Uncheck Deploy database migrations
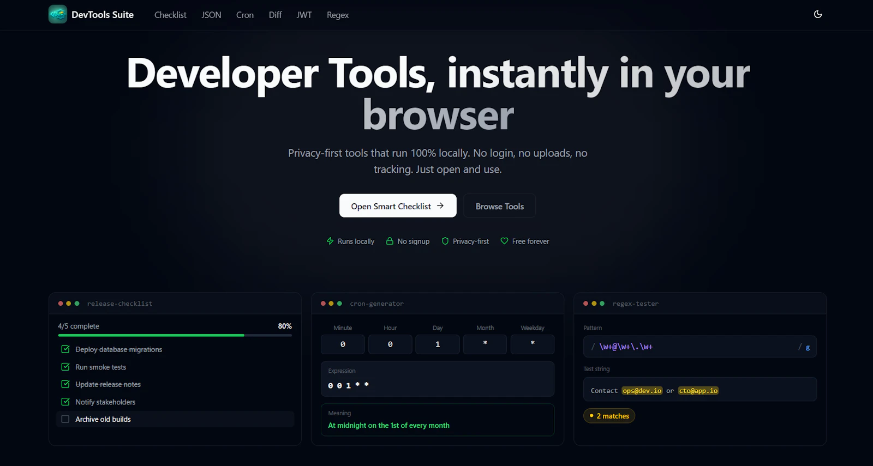873x466 pixels. (x=65, y=349)
